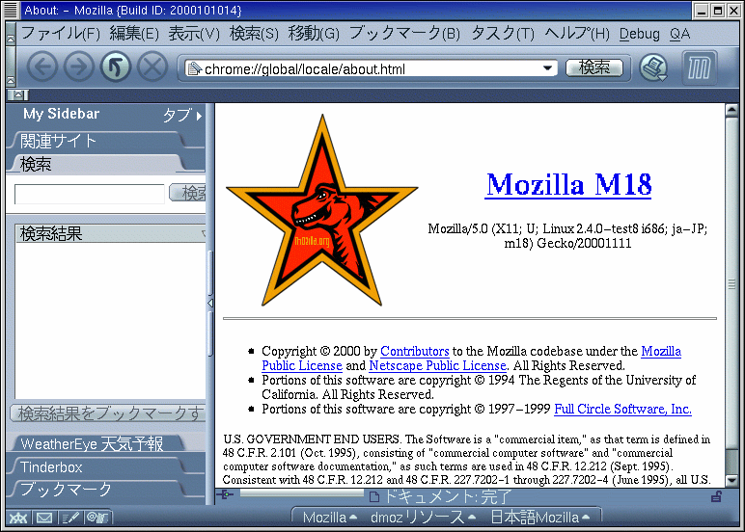Click the vertical scrollbar thumb

tap(731, 283)
